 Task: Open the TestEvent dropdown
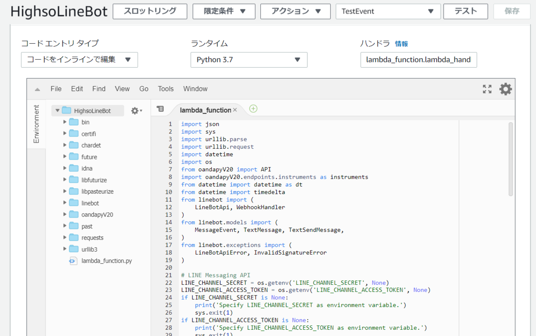point(388,12)
